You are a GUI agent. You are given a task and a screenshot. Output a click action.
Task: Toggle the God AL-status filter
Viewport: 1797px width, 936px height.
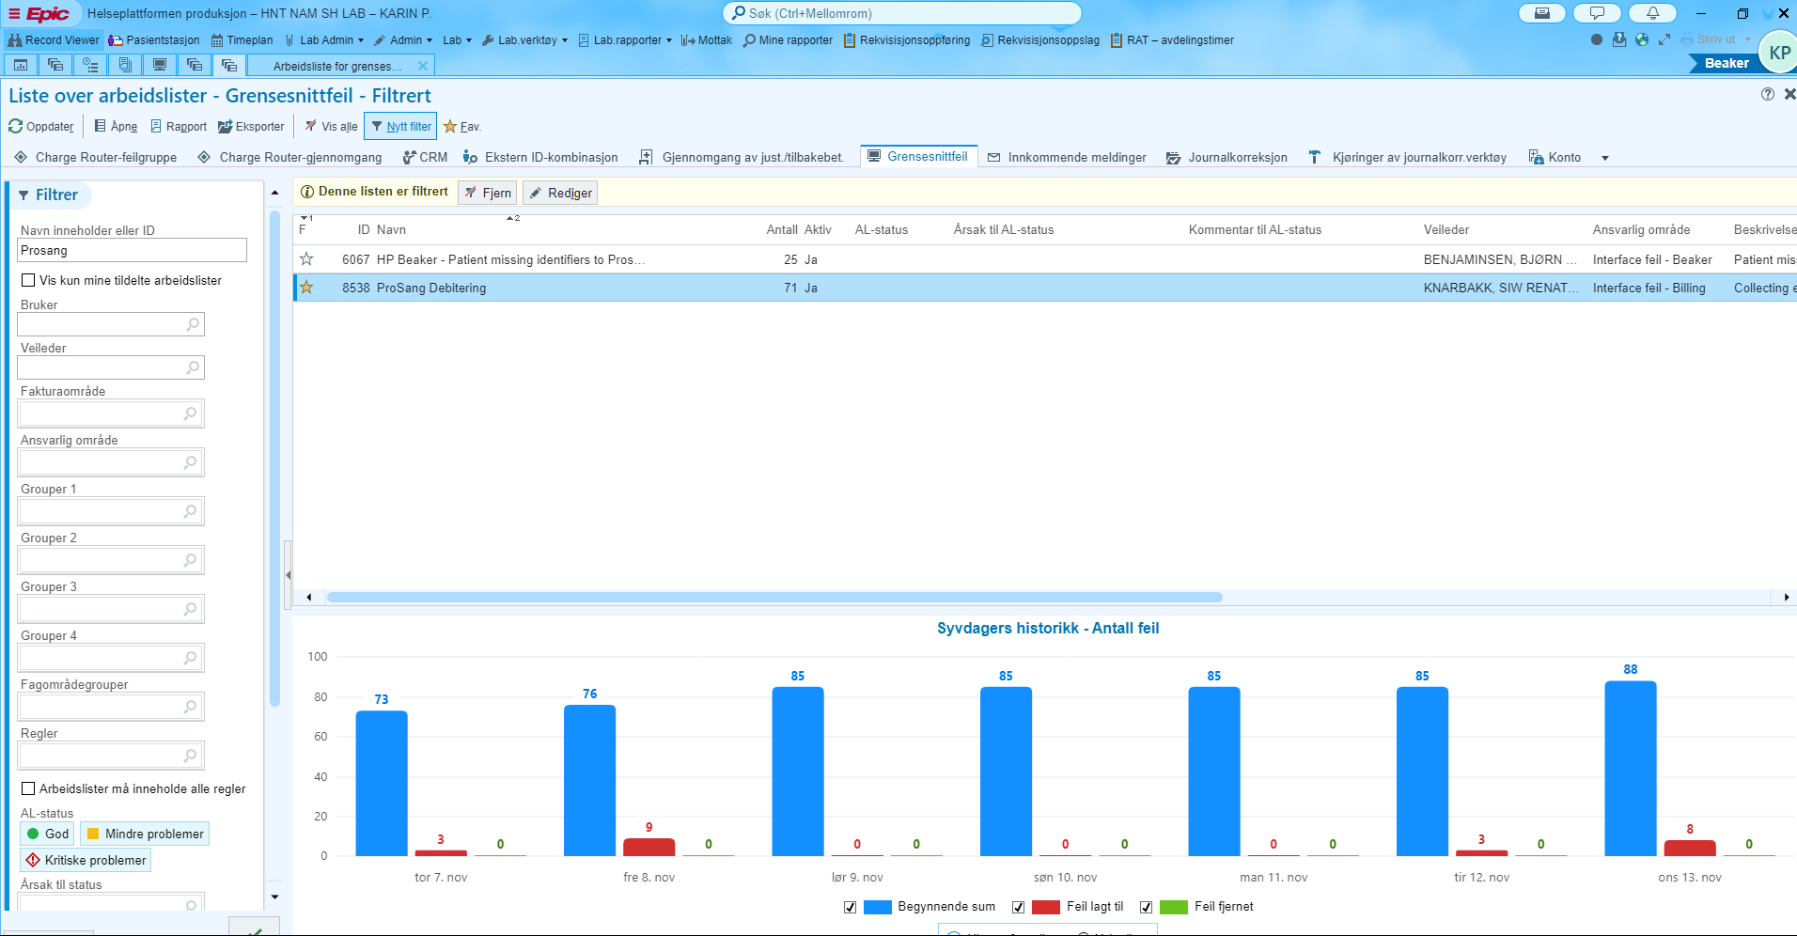click(47, 834)
